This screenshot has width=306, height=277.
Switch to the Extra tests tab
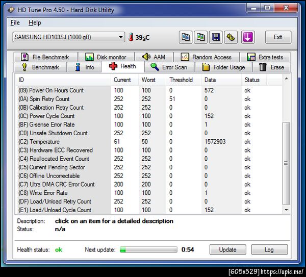click(265, 57)
